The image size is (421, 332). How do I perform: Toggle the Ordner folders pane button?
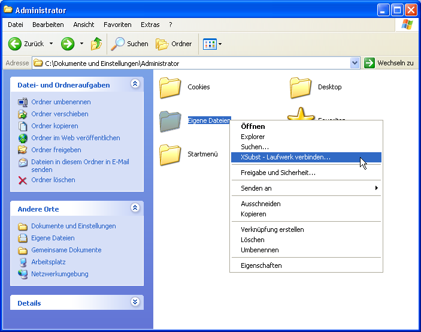[174, 44]
